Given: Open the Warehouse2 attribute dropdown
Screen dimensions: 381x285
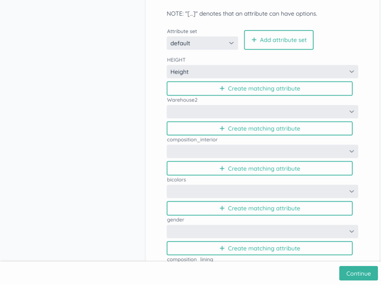Looking at the screenshot, I should 262,112.
